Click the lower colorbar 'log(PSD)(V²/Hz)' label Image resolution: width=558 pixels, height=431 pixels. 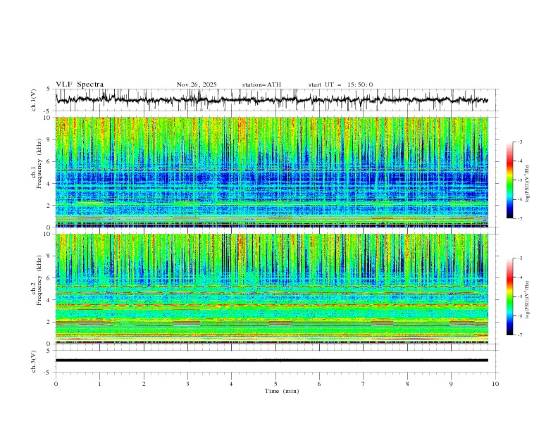[528, 300]
